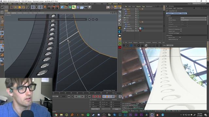Click the first Live Viewer toolbar icon

[x=124, y=45]
